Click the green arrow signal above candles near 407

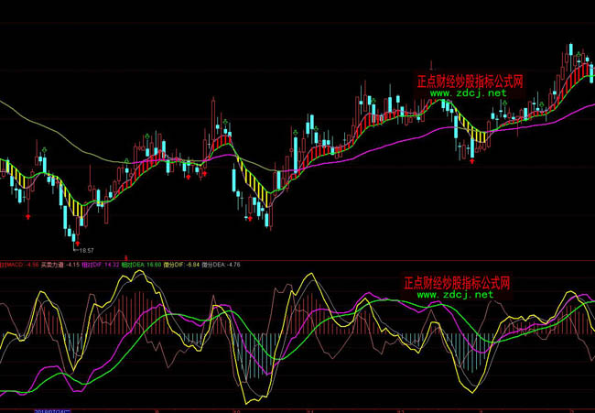coord(373,99)
